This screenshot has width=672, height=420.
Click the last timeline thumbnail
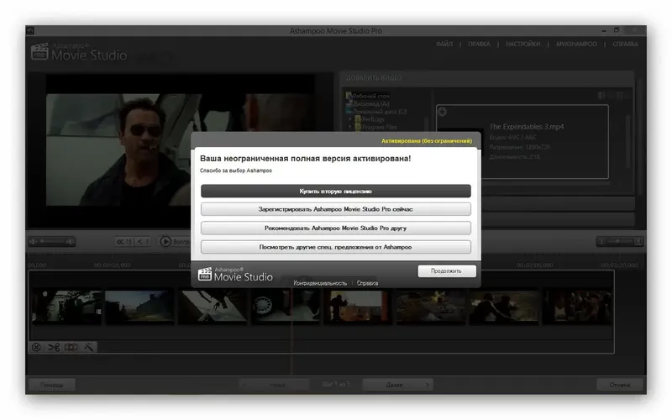pos(577,307)
